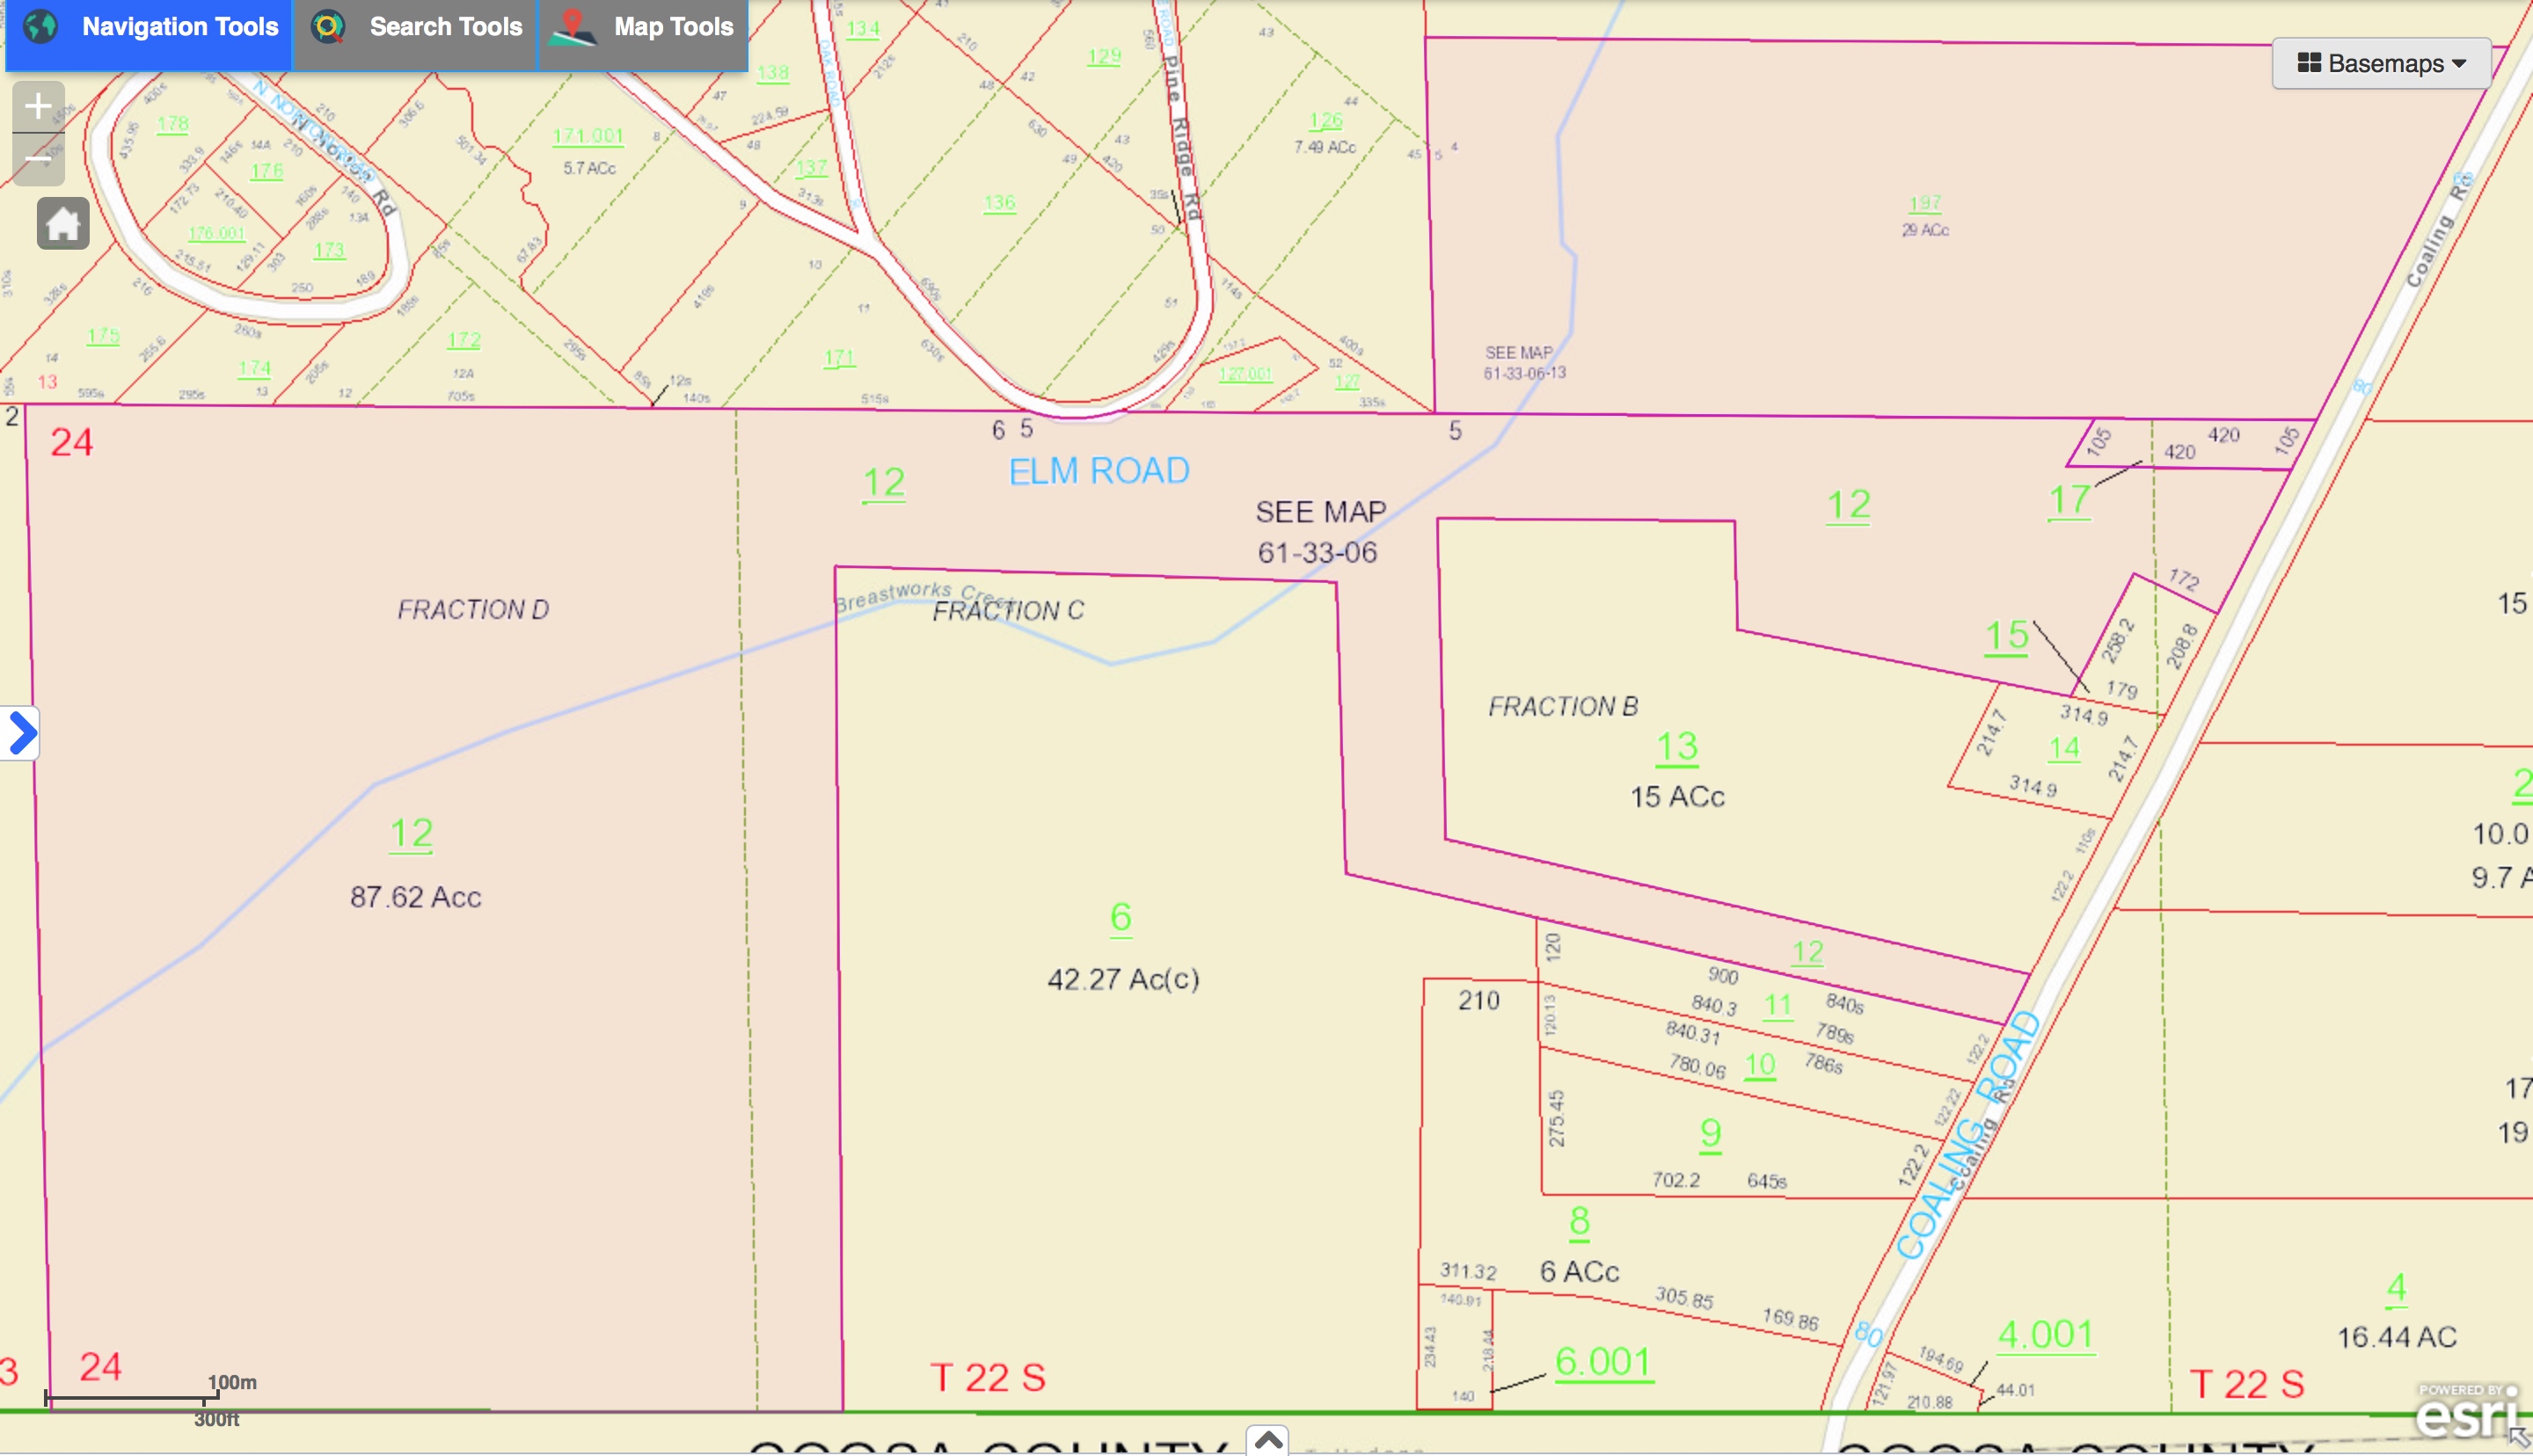Expand the left side panel chevron
The image size is (2533, 1456).
20,734
